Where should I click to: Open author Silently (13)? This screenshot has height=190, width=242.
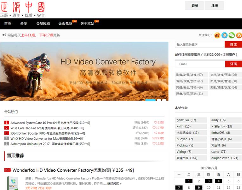pos(226,126)
